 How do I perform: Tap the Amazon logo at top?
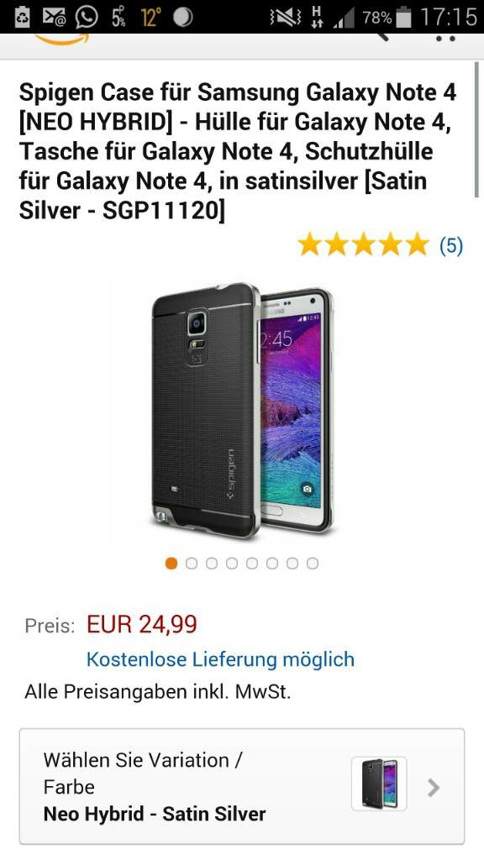pos(60,39)
